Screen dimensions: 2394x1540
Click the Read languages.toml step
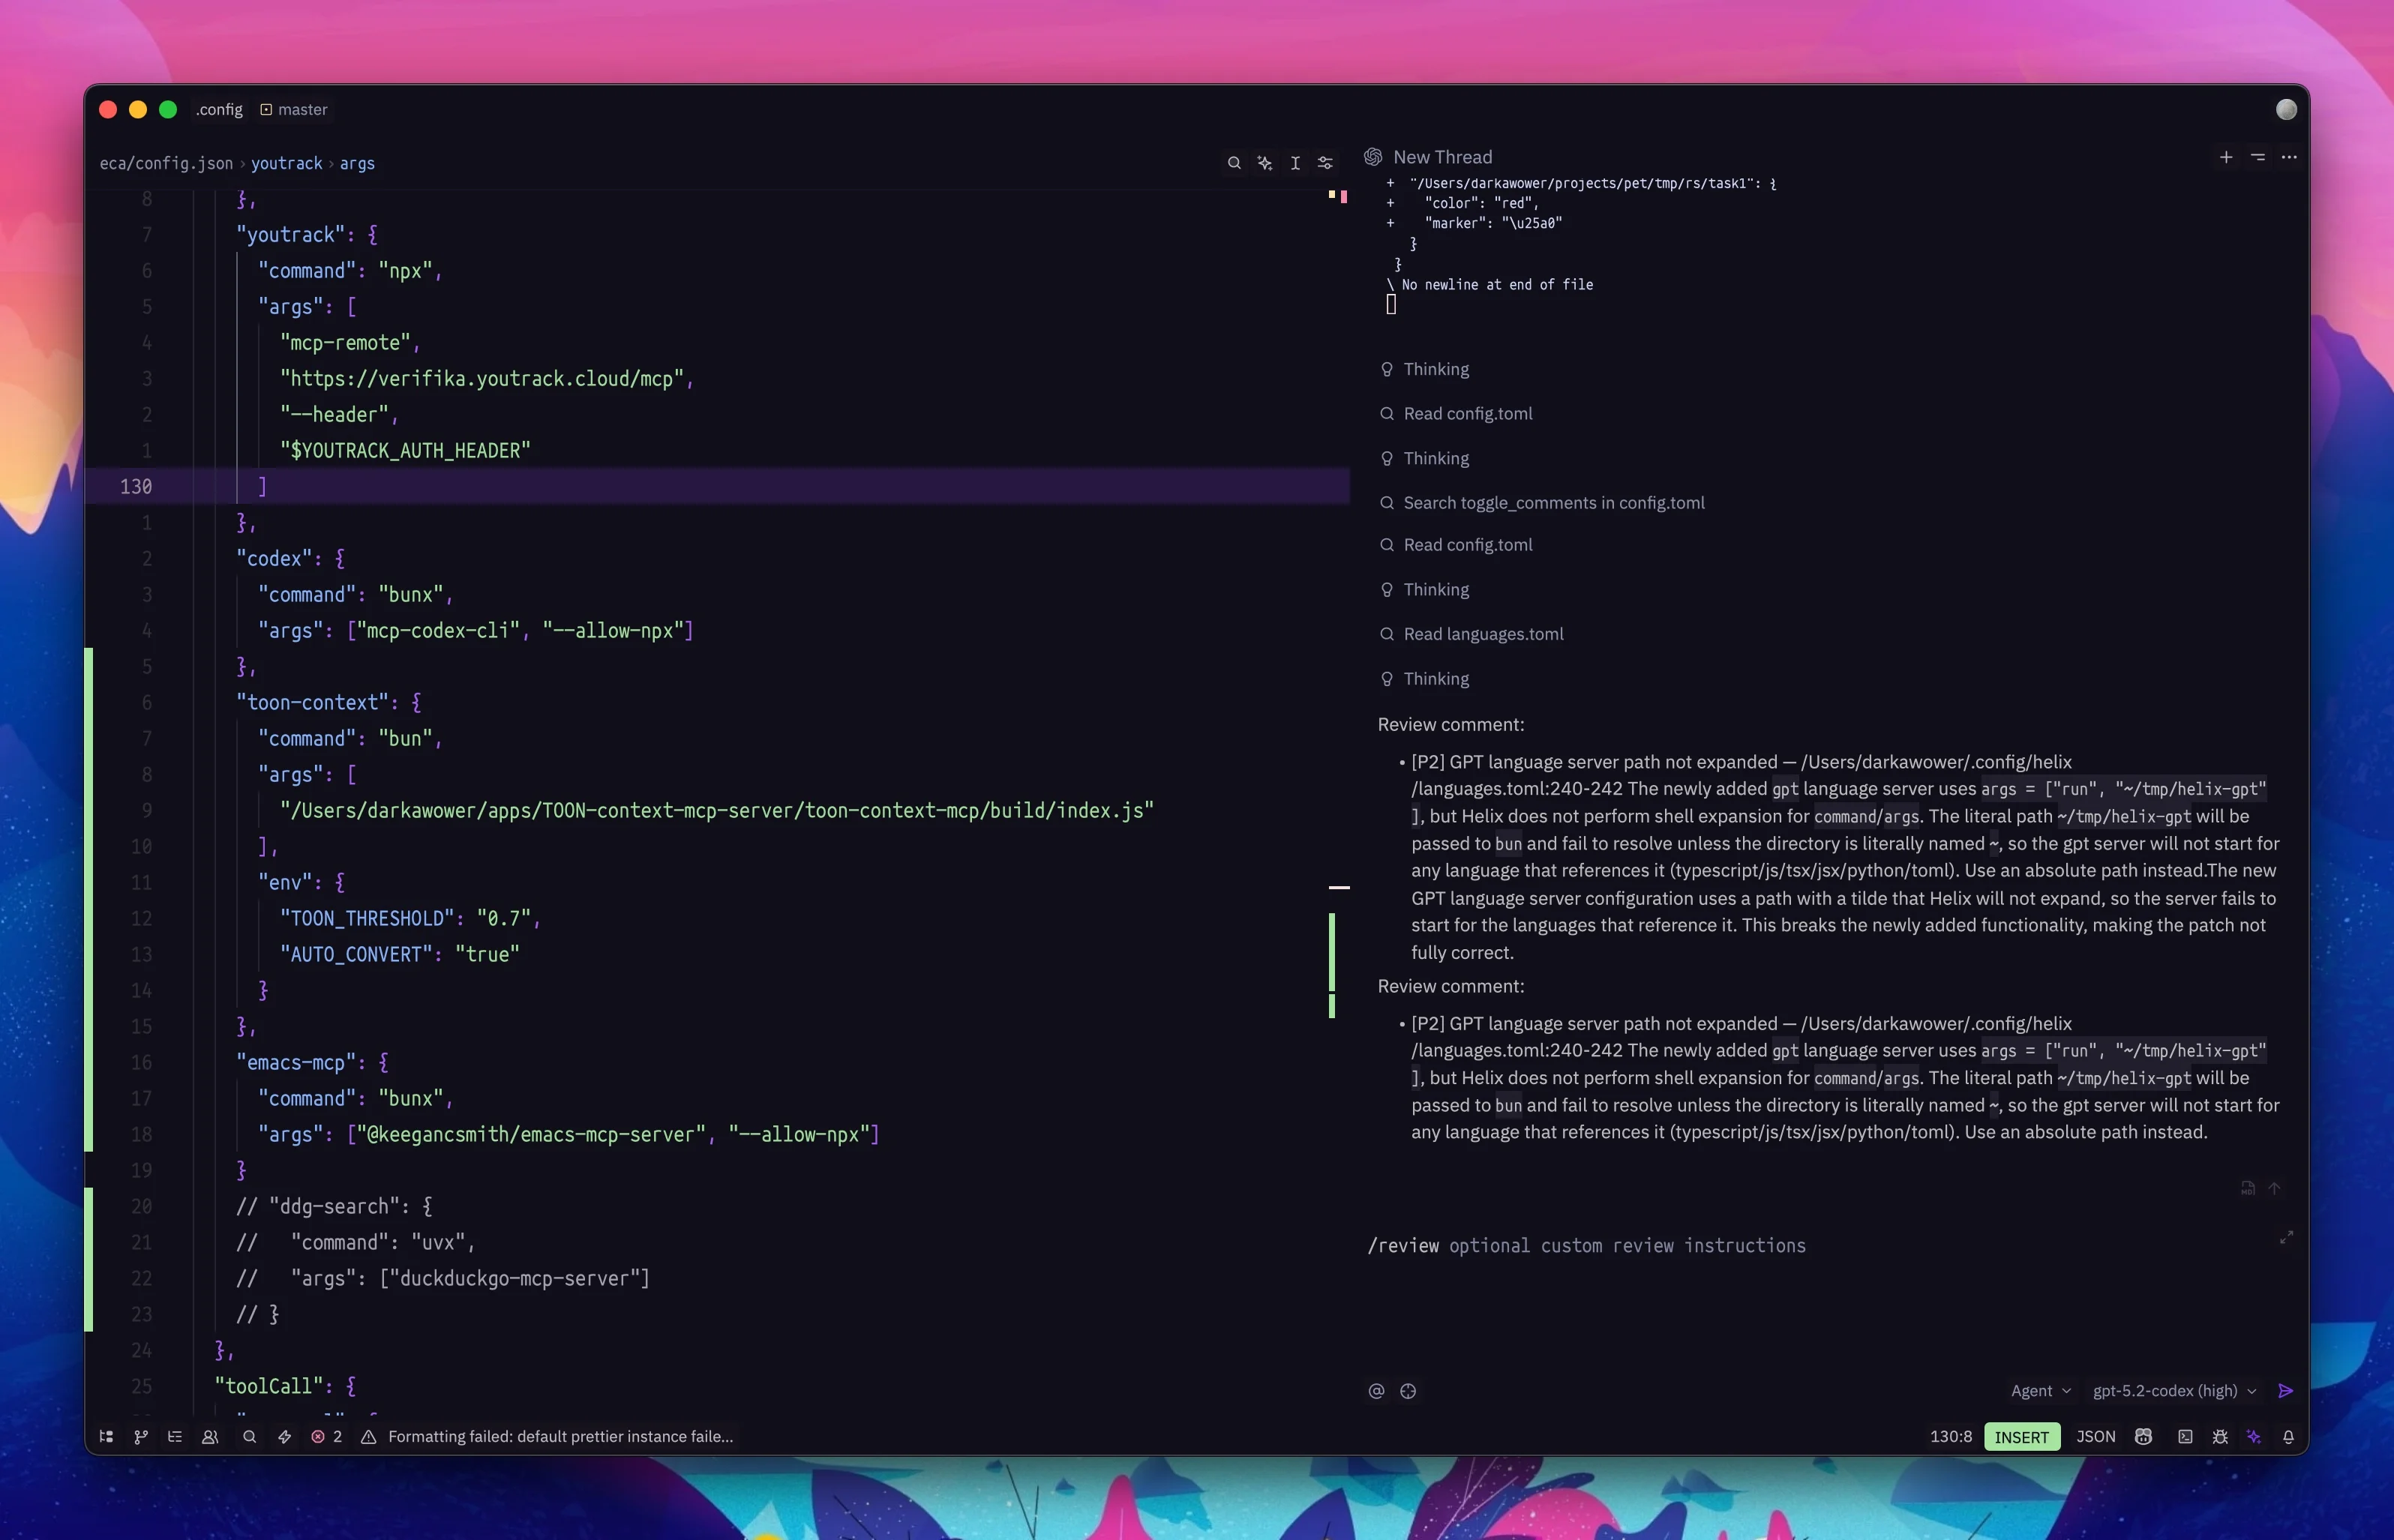[x=1483, y=633]
